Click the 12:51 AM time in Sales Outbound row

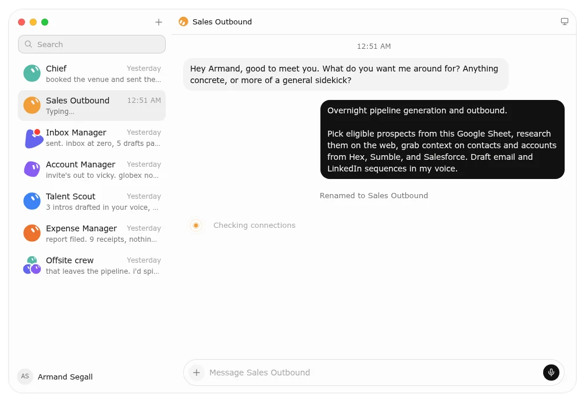click(144, 101)
